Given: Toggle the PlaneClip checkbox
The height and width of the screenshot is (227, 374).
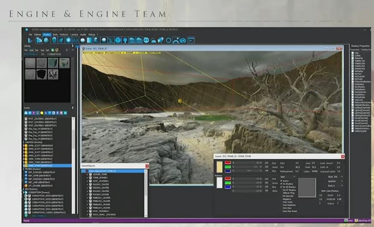Looking at the screenshot, I should pyautogui.click(x=353, y=58).
